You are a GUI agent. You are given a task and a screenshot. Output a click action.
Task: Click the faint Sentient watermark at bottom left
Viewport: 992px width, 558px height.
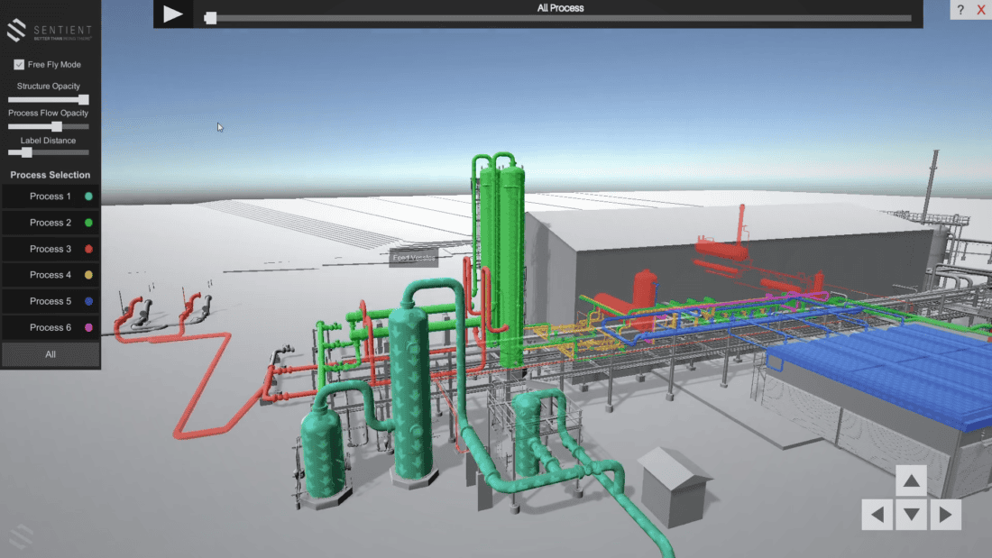[x=20, y=537]
